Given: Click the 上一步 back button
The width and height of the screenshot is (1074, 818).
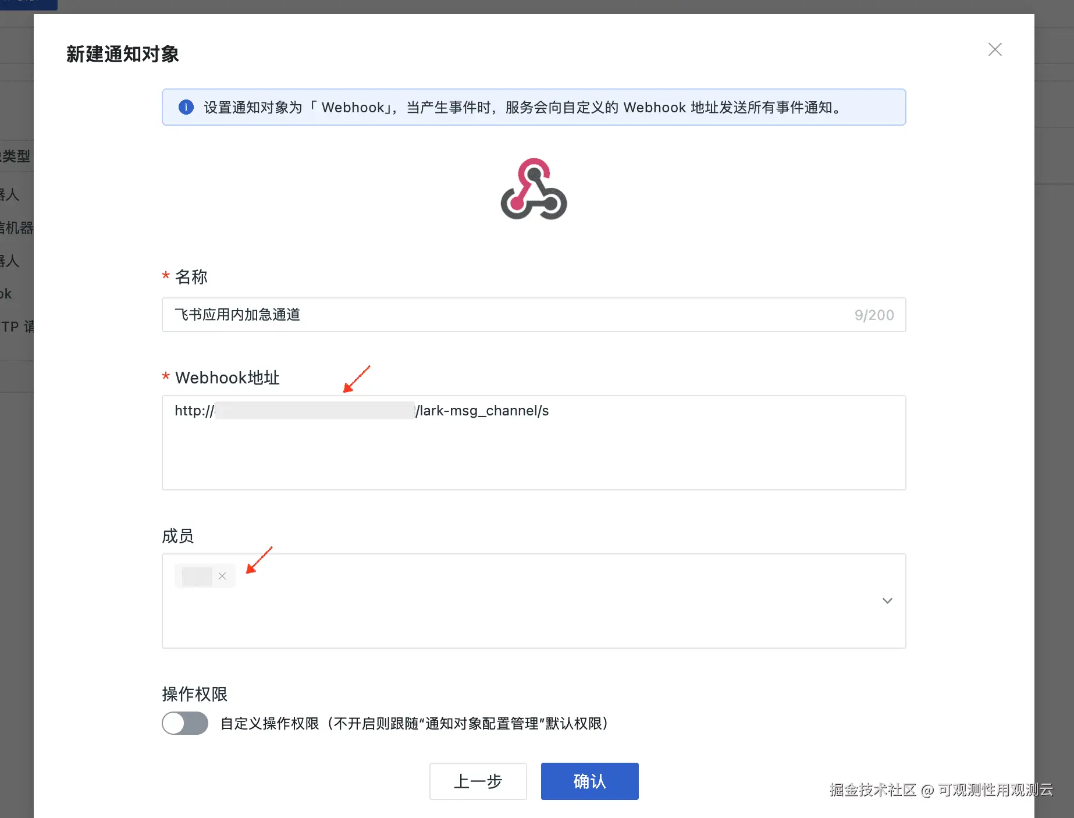Looking at the screenshot, I should pos(478,781).
